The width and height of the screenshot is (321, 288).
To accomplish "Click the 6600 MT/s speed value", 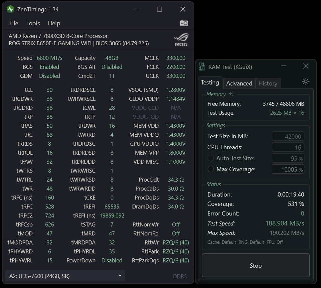I will pyautogui.click(x=50, y=58).
